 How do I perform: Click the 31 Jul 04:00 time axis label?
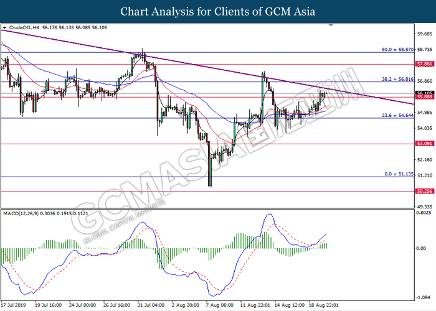pyautogui.click(x=151, y=305)
